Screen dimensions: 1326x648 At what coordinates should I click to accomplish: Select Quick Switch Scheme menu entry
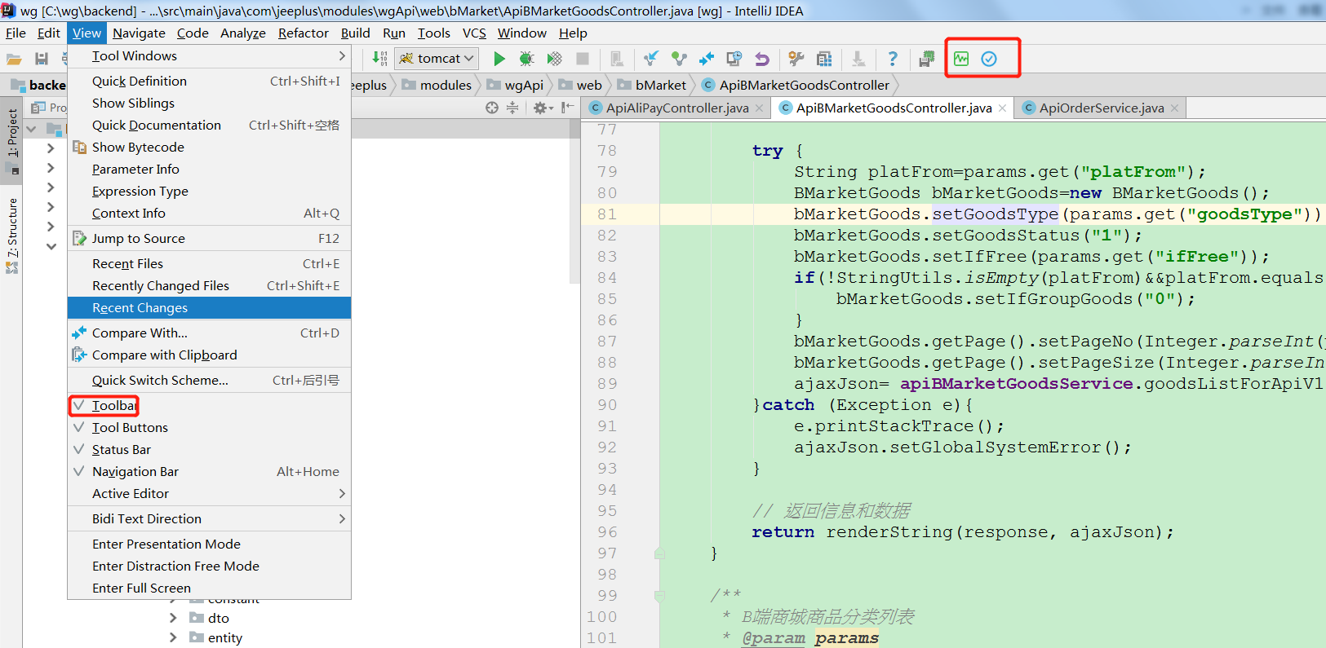(209, 380)
